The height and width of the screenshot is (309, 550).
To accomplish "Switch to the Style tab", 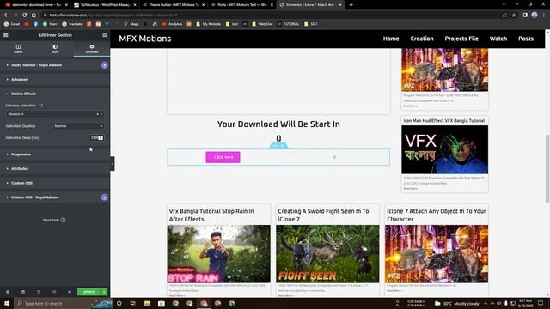I will point(55,49).
